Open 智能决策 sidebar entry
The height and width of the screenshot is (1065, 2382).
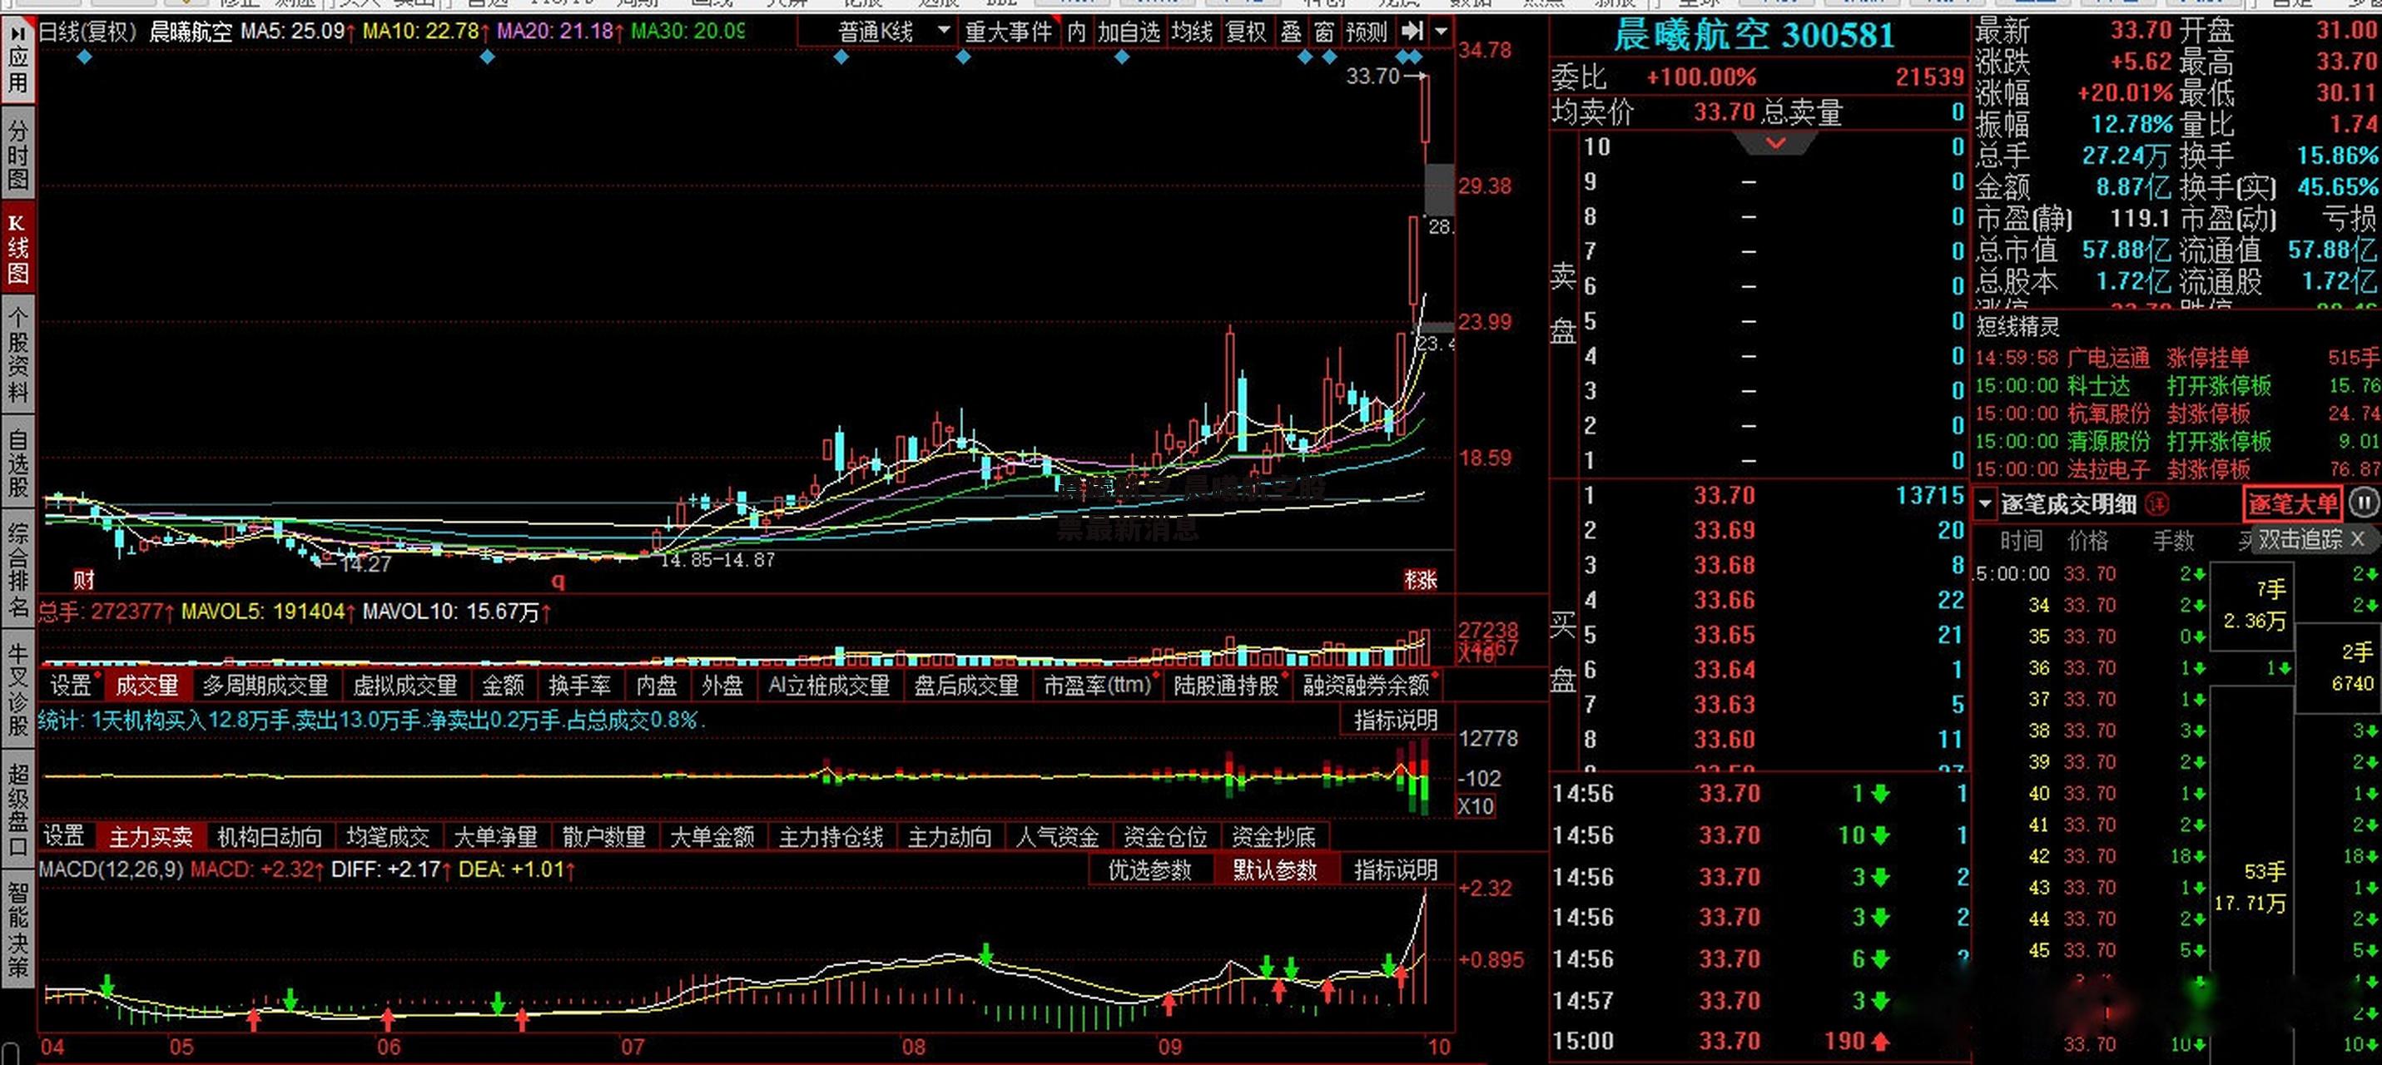[x=17, y=929]
